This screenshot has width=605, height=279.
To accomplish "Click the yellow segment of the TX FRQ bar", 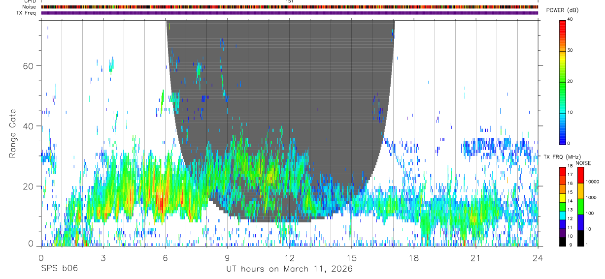I will (x=563, y=198).
